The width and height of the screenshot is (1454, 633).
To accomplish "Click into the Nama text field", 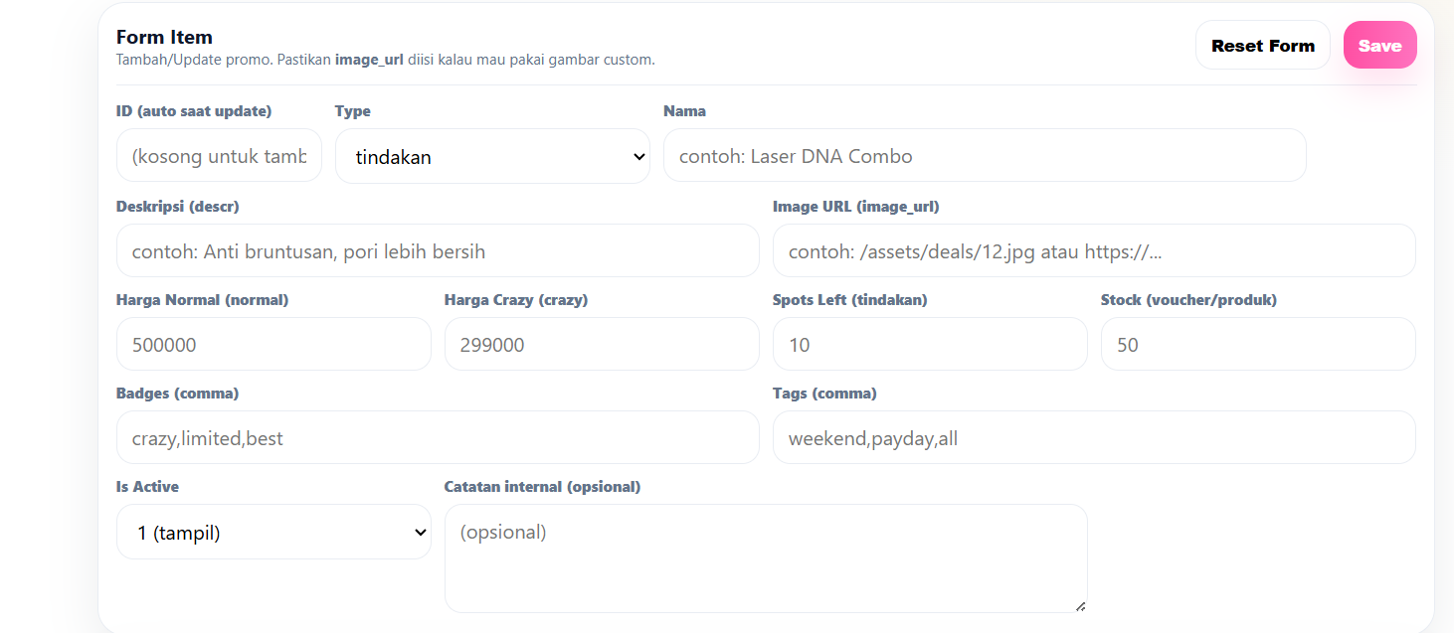I will point(985,156).
